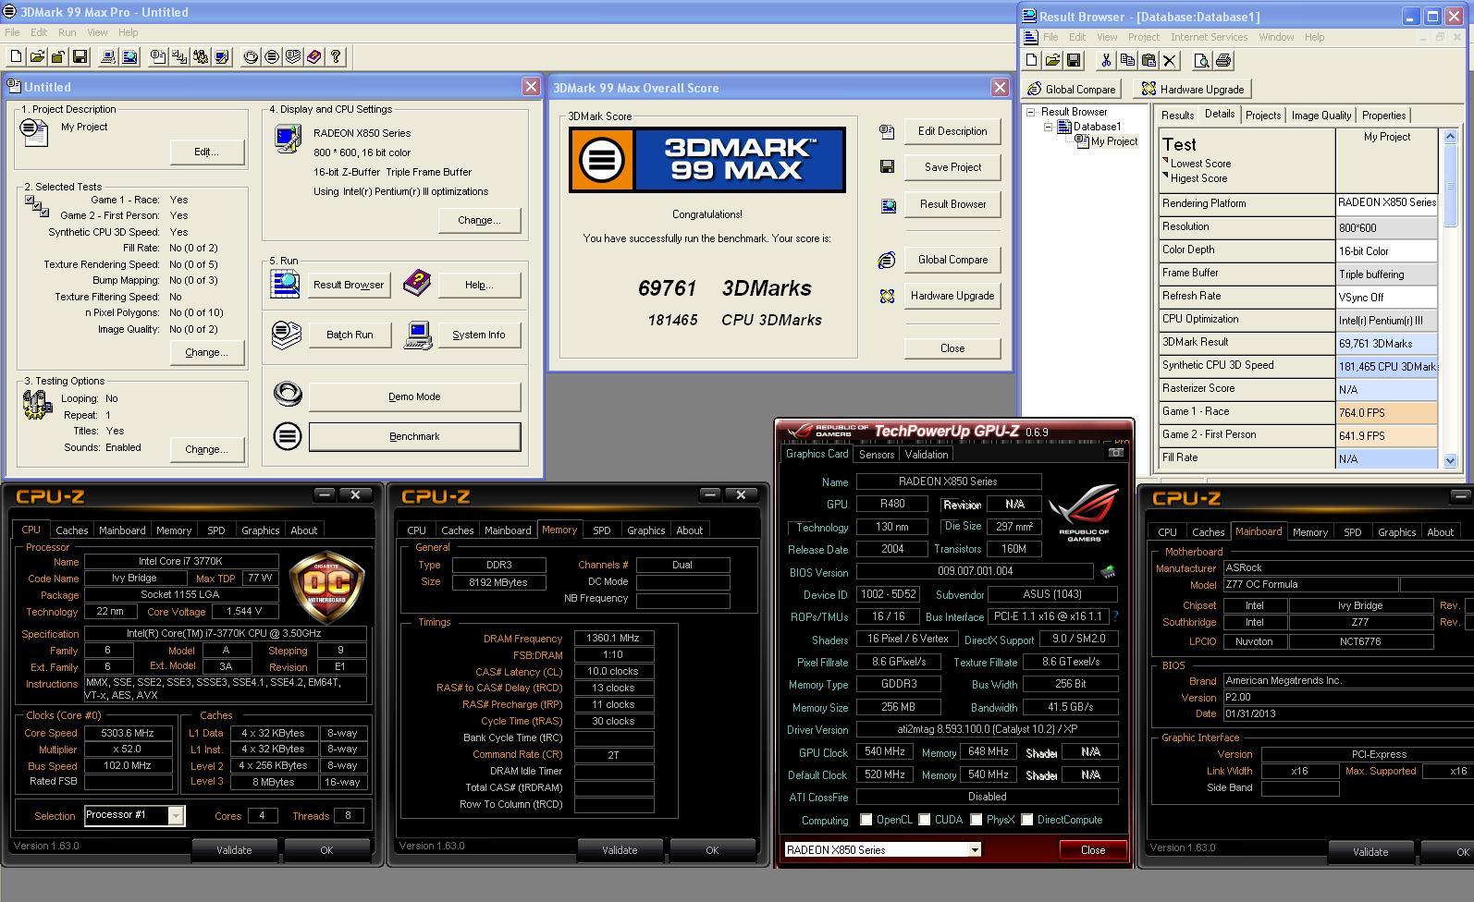The image size is (1474, 902).
Task: Open Internet Services menu in Result Browser
Action: point(1209,37)
